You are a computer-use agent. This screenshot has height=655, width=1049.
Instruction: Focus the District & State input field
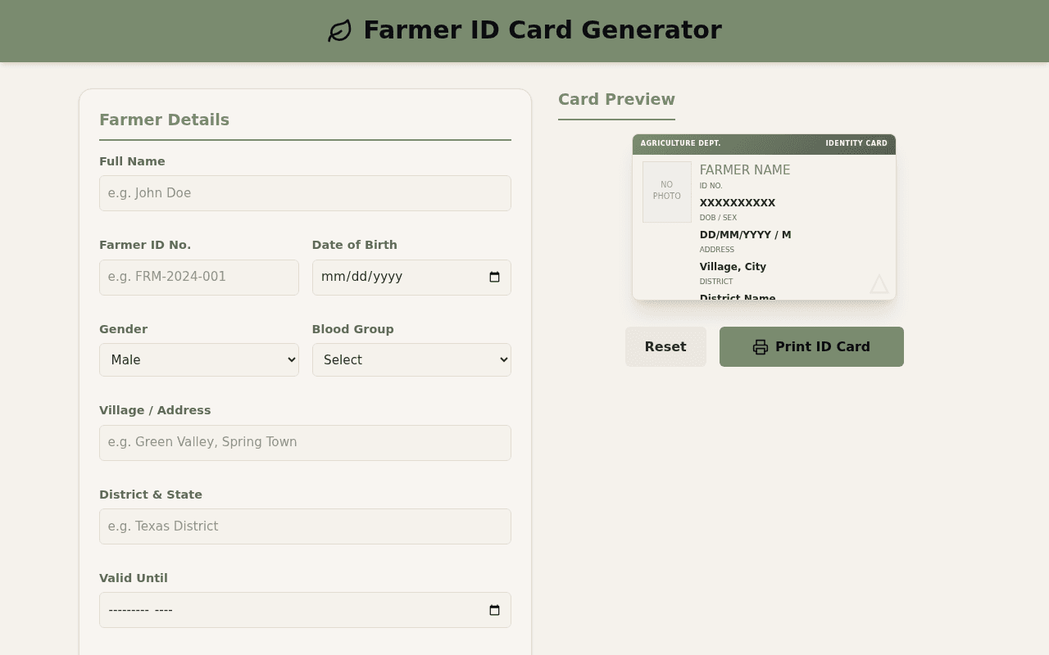coord(305,526)
